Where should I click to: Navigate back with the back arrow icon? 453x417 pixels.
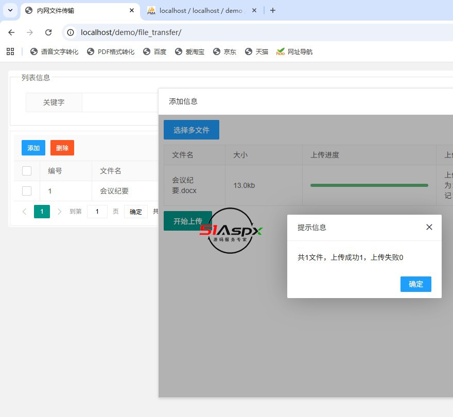(11, 32)
